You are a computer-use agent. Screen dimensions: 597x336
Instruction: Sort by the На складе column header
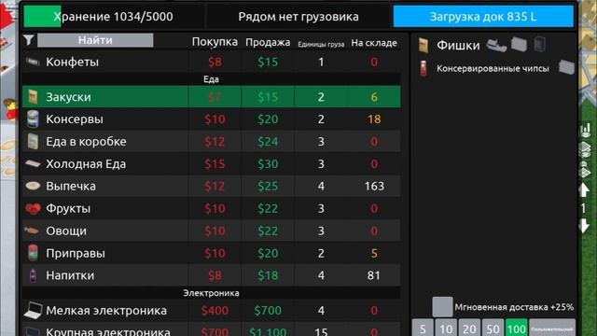(x=374, y=43)
